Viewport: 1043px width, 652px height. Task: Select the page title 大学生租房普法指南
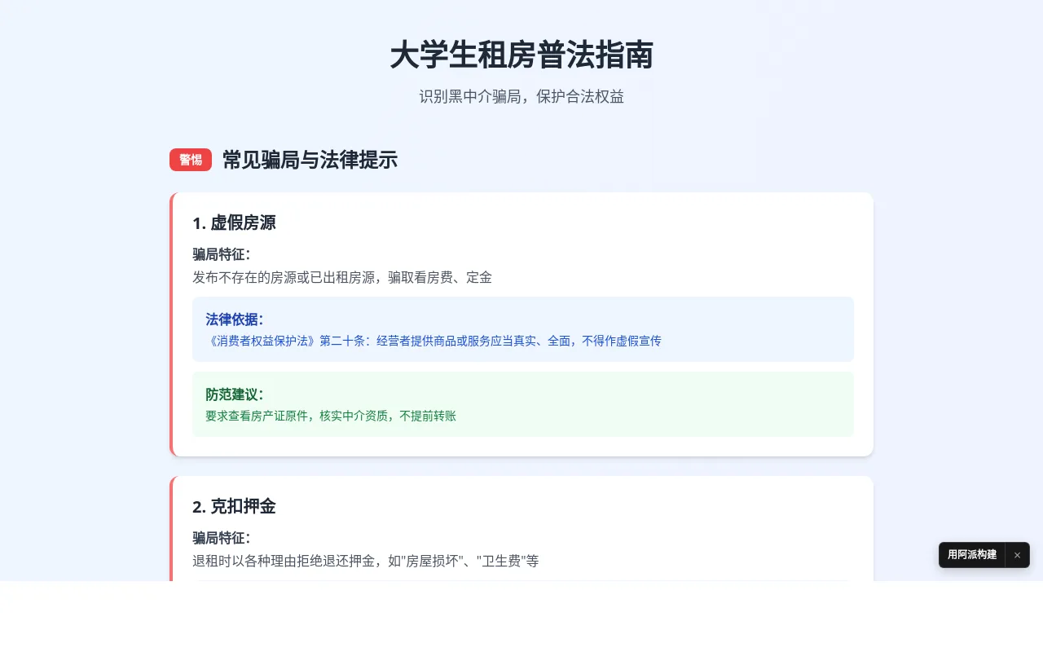[x=521, y=56]
